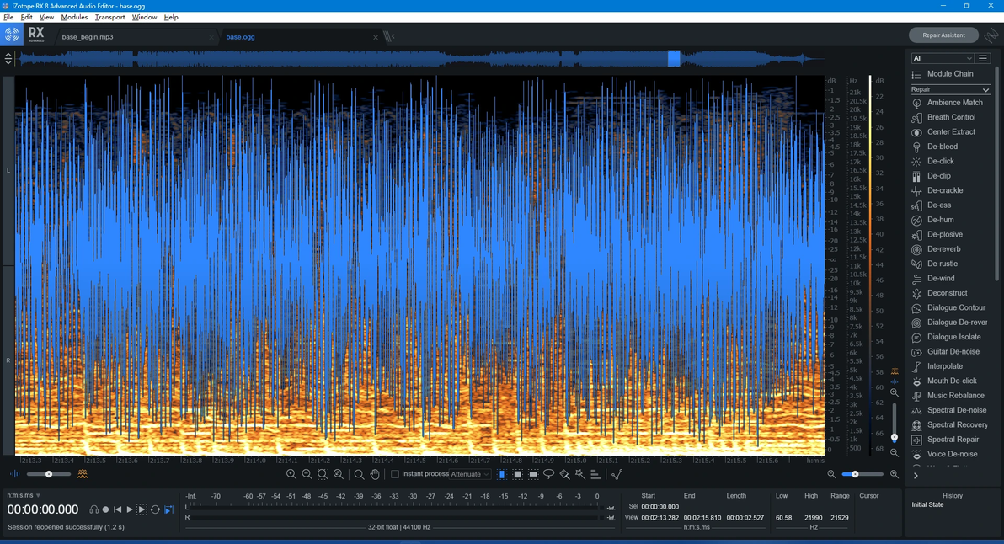Toggle headphone monitoring icon
The image size is (1004, 544).
94,509
